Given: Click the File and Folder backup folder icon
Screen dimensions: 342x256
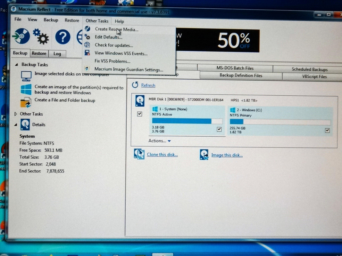Looking at the screenshot, I should [x=26, y=102].
